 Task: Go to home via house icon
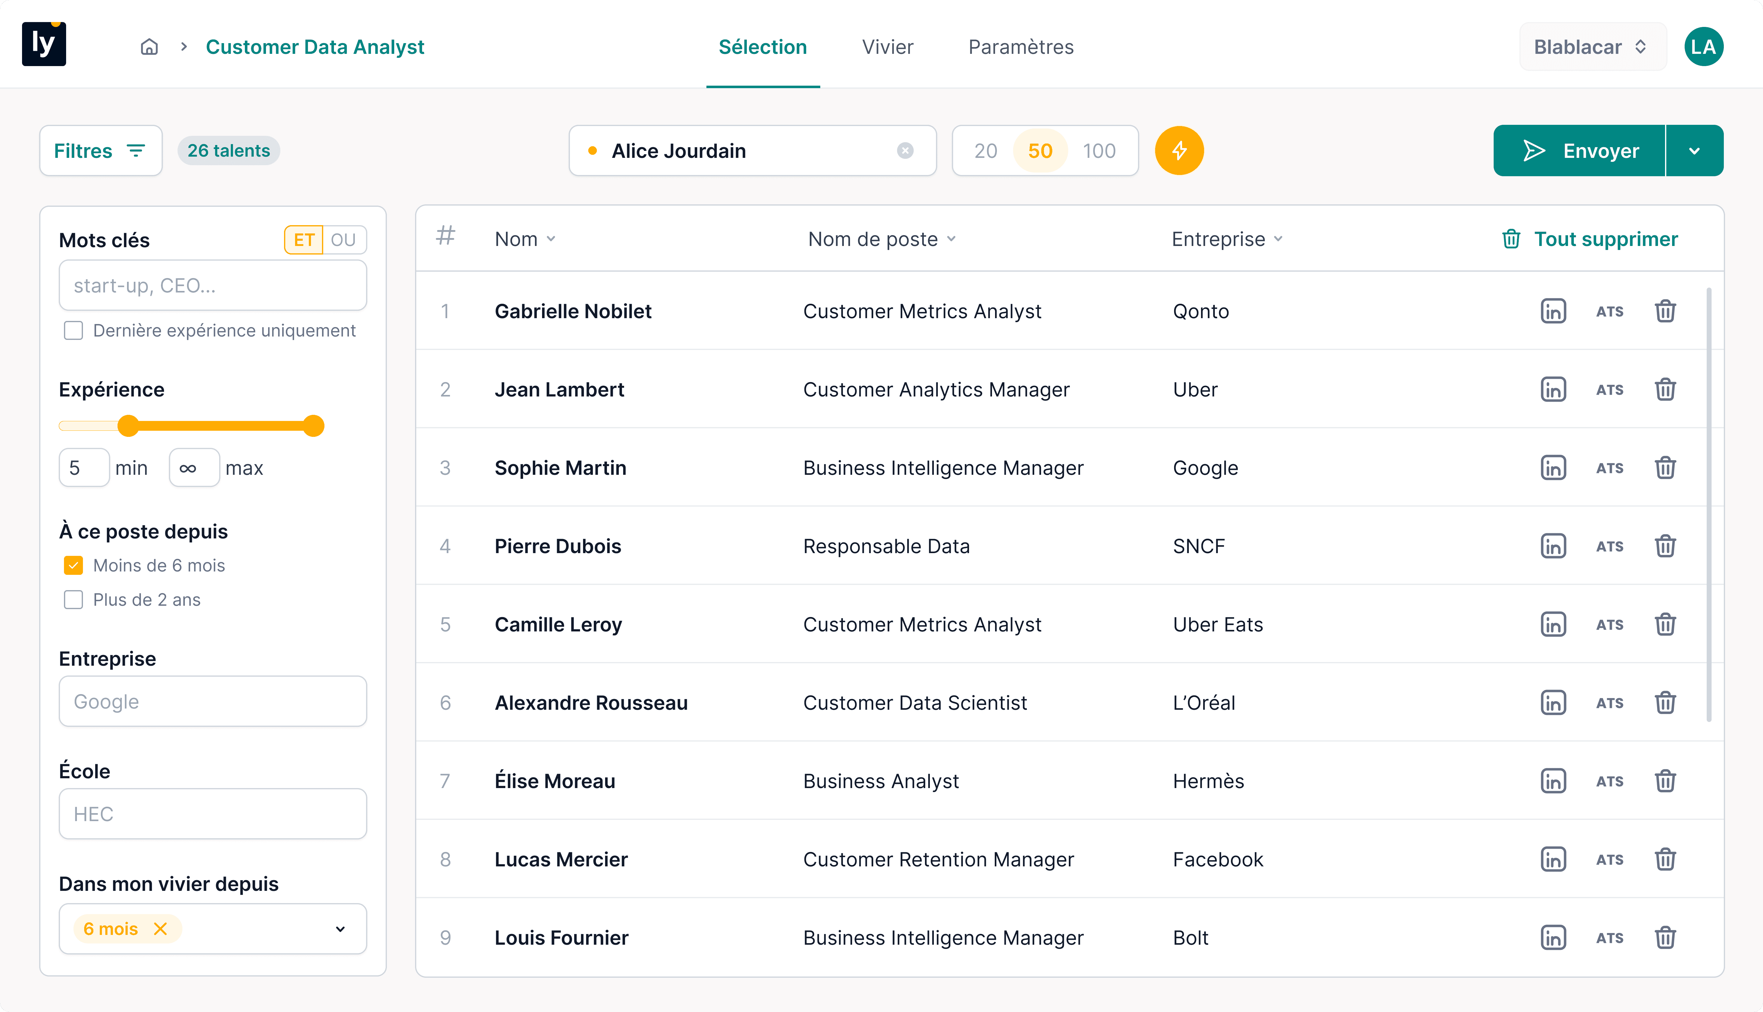pos(149,47)
